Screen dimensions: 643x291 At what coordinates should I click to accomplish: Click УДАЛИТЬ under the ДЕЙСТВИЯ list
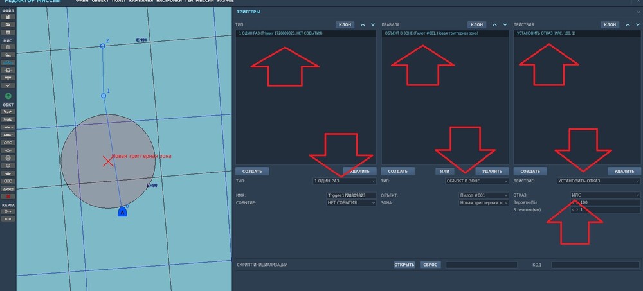pyautogui.click(x=624, y=172)
